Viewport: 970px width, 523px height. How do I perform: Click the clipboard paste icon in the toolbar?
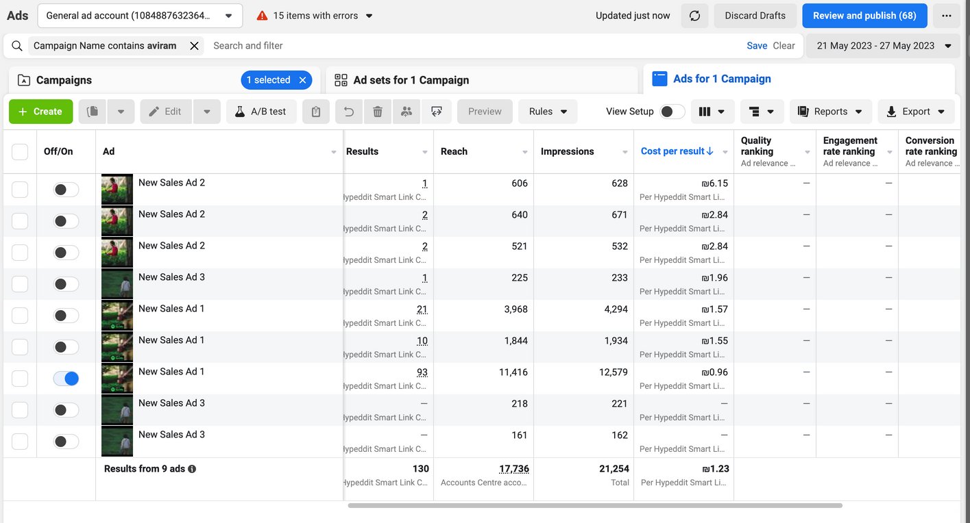pos(316,112)
